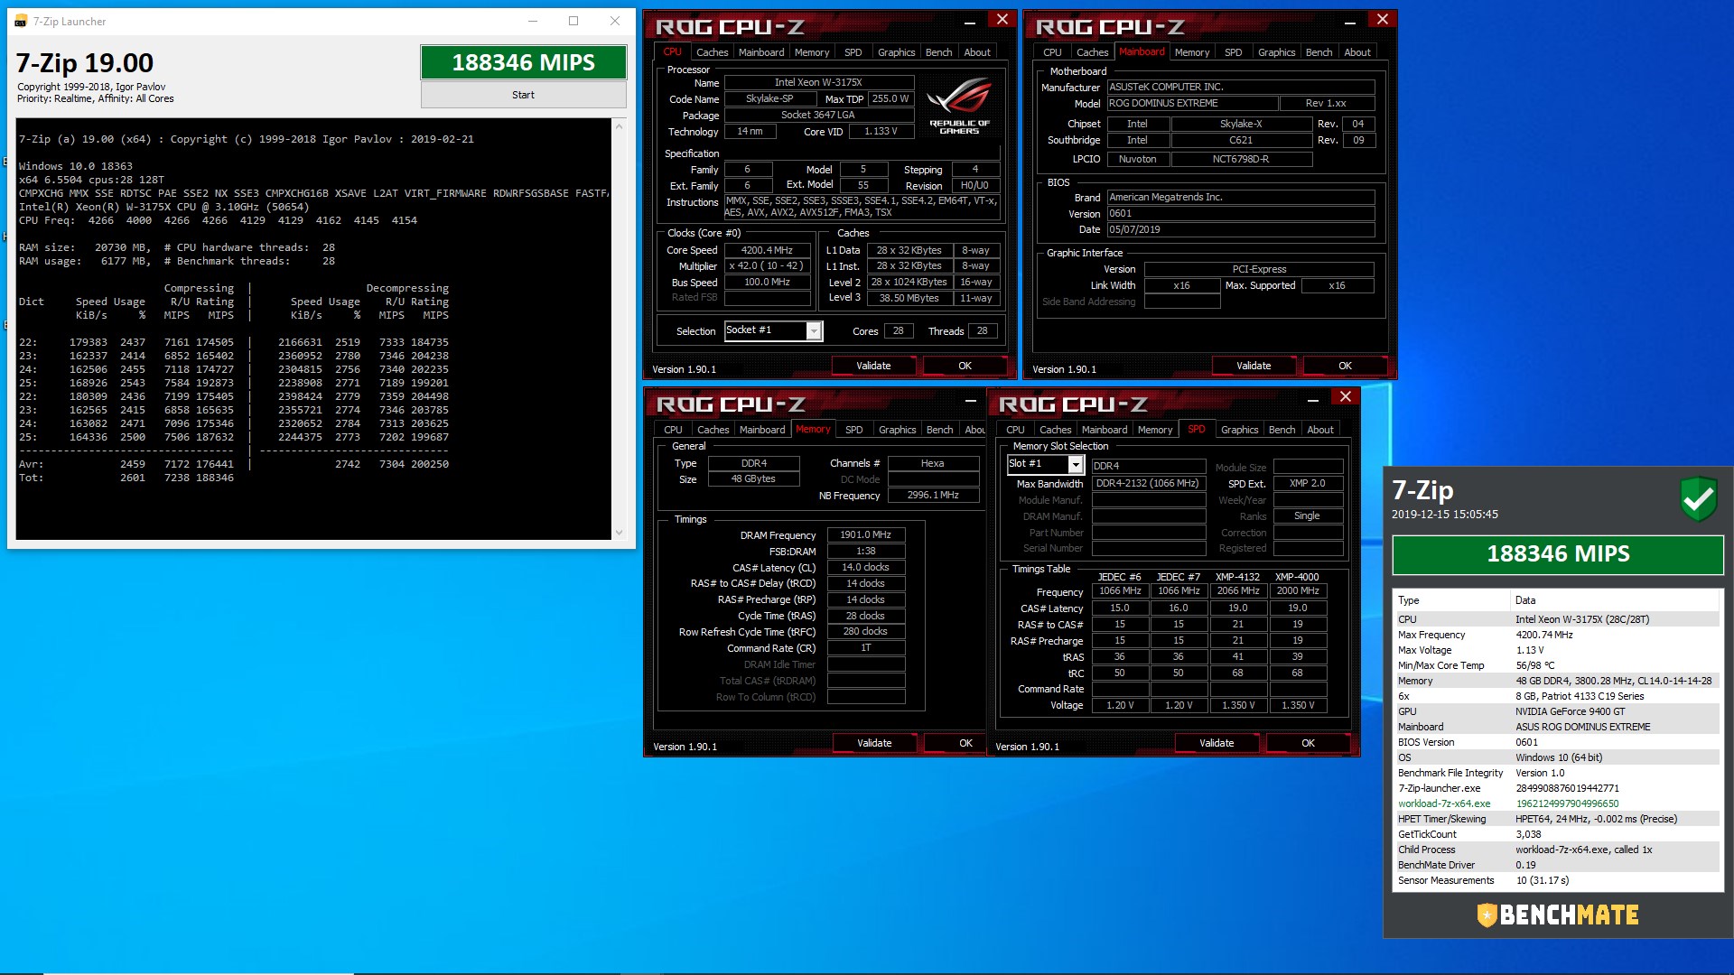Maximize the 7-Zip Launcher window
The height and width of the screenshot is (975, 1734).
click(573, 21)
